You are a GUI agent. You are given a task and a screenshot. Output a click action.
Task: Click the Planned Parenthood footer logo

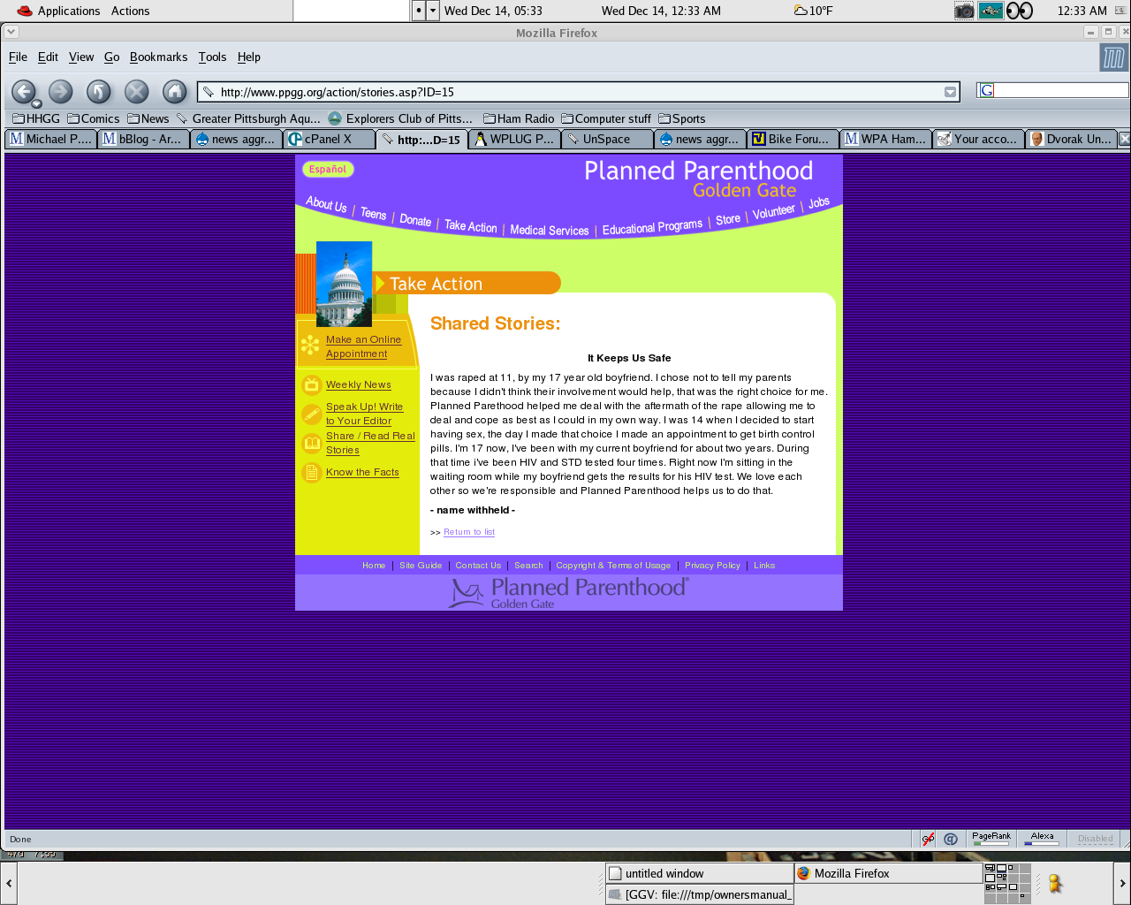pyautogui.click(x=568, y=592)
